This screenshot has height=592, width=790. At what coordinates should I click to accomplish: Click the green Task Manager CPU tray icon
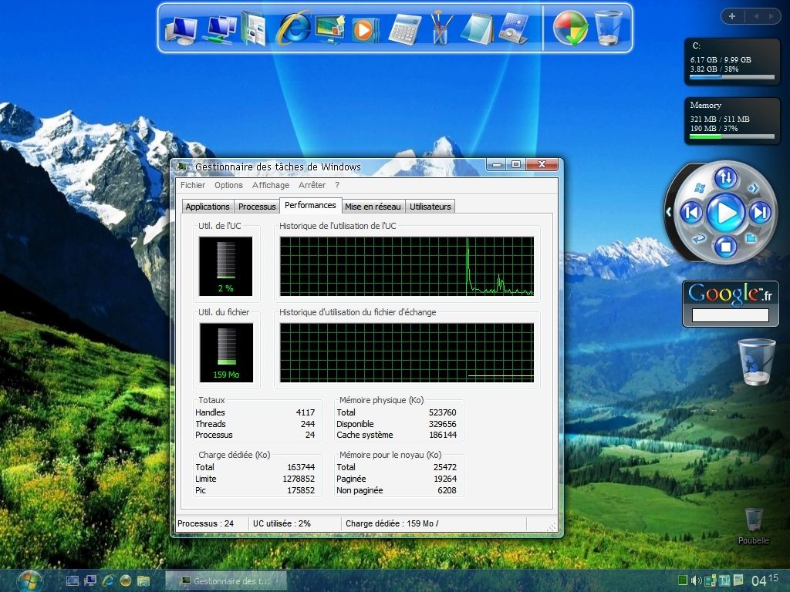tap(683, 580)
